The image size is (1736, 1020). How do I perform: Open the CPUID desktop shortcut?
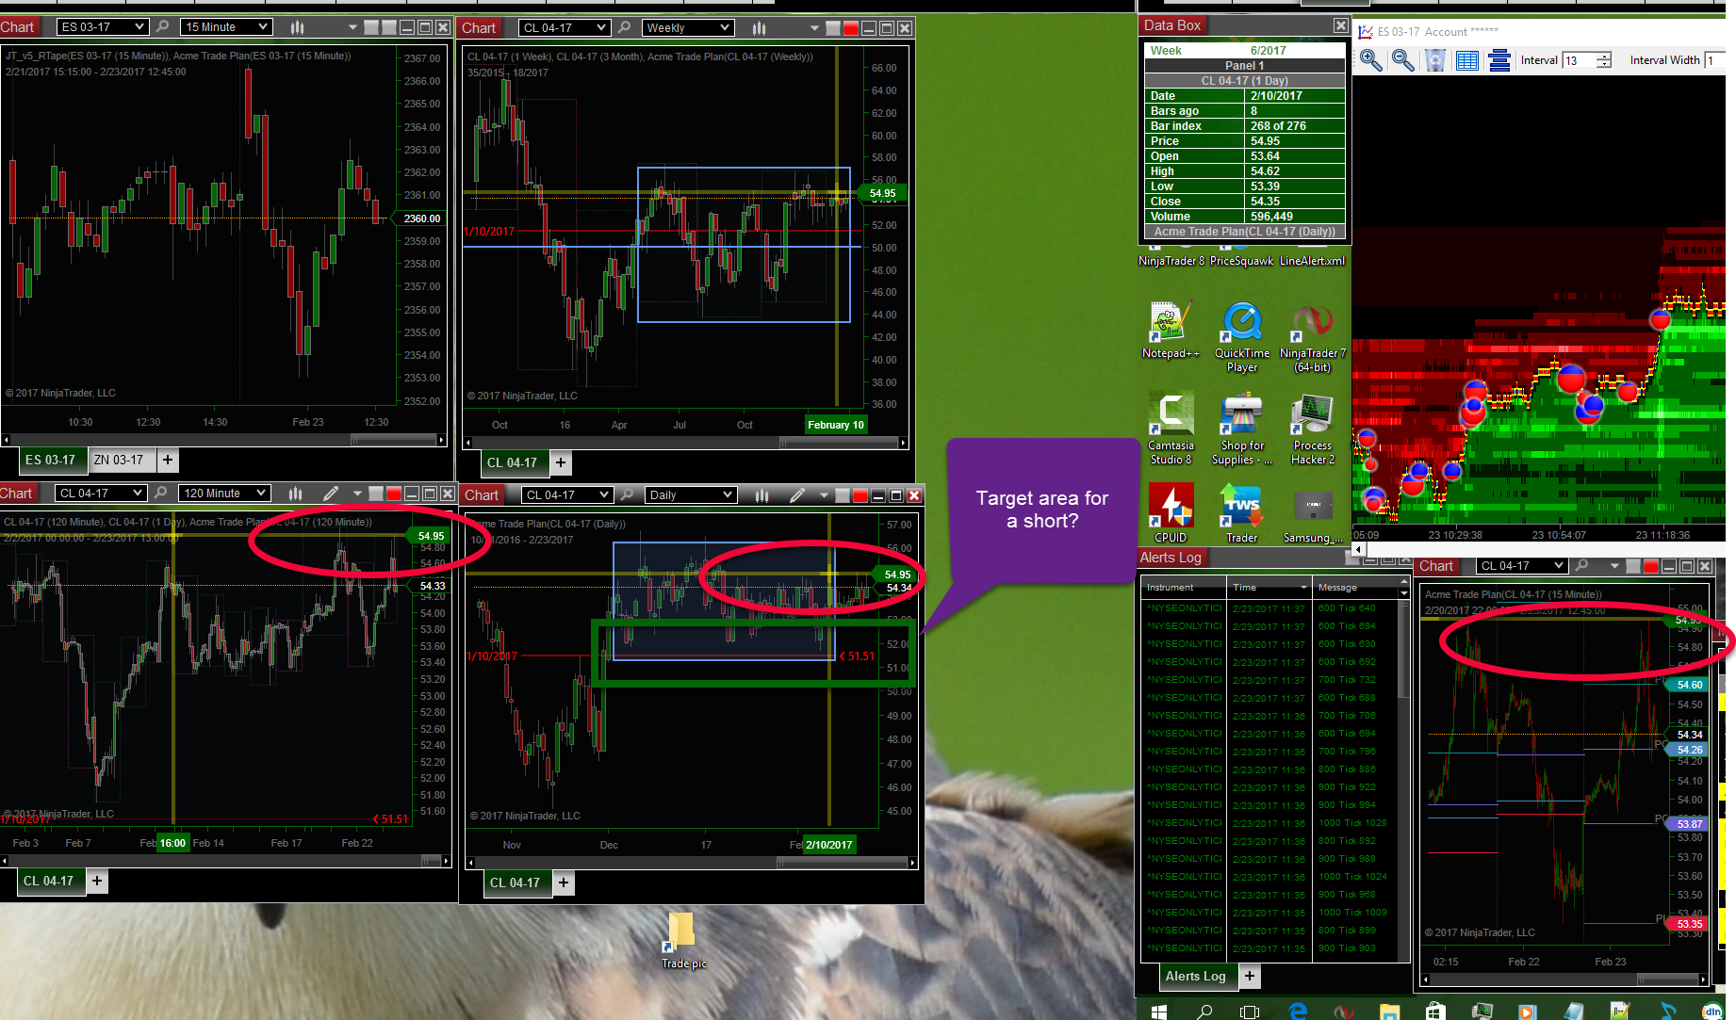1171,512
